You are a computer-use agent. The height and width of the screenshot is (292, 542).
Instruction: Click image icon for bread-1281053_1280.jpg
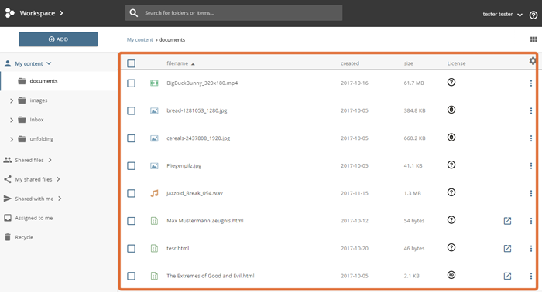154,110
